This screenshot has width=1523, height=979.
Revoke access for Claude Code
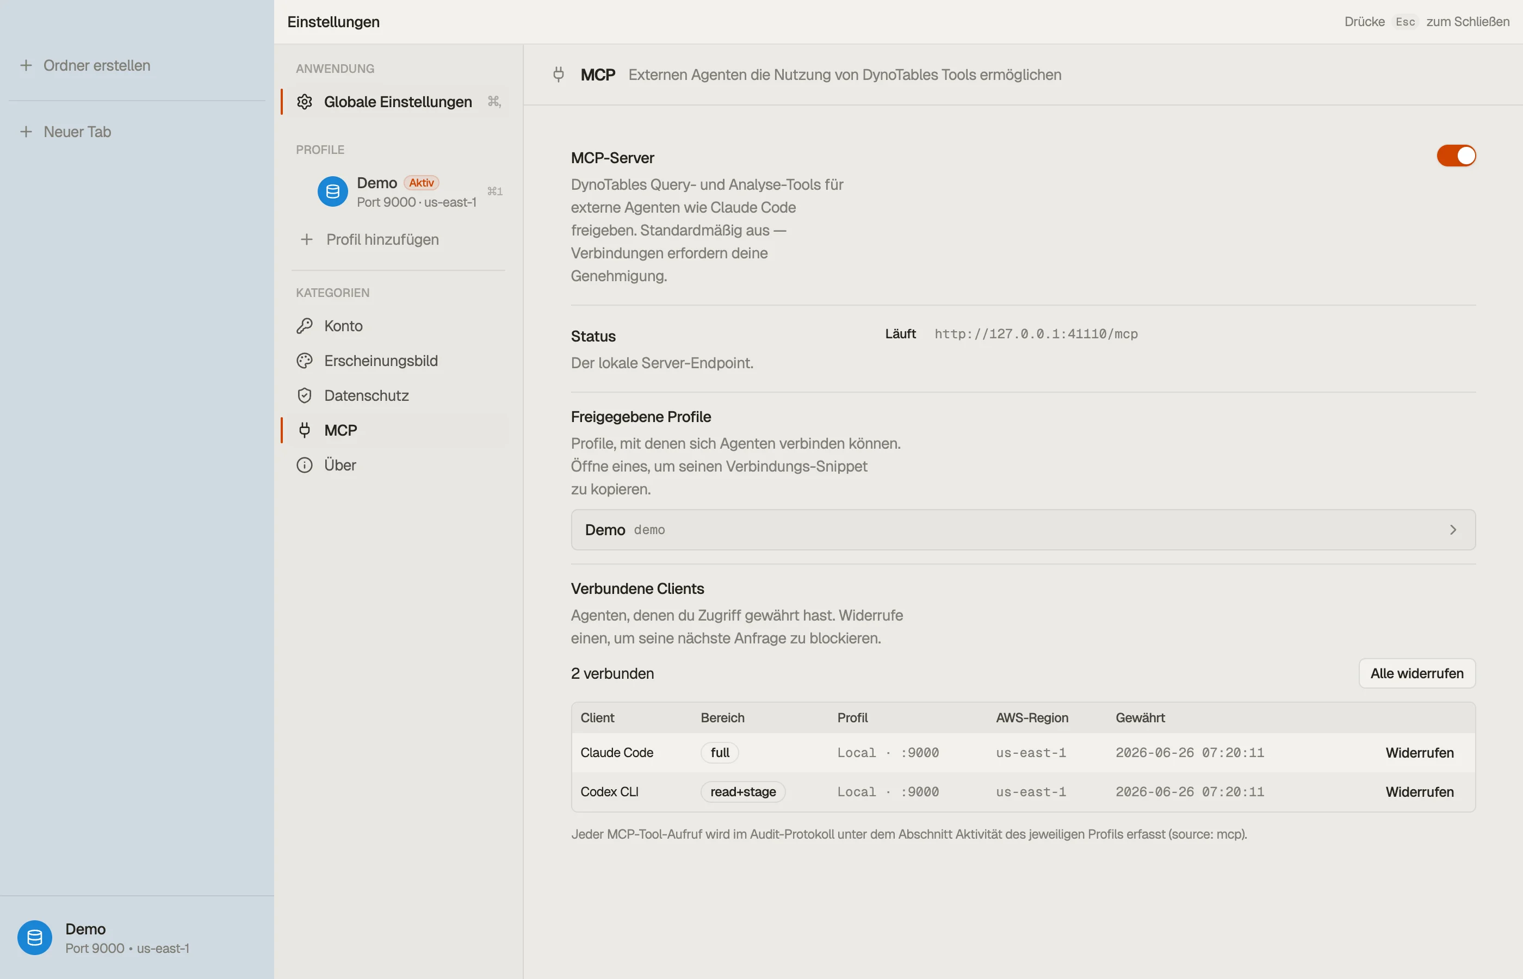(x=1420, y=753)
